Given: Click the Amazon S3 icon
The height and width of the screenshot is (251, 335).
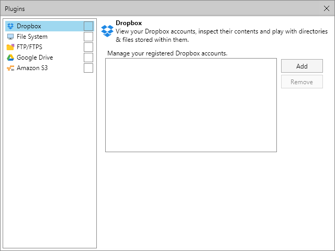Looking at the screenshot, I should pos(10,68).
